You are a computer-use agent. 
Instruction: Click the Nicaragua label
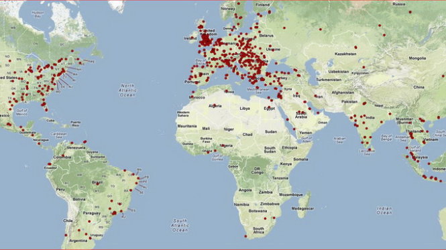click(x=41, y=140)
